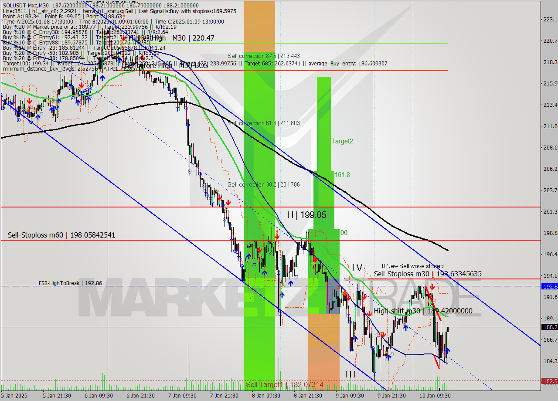Click the '7 Jan 09:30' time axis label
Screen dimensions: 558x401
pos(183,396)
